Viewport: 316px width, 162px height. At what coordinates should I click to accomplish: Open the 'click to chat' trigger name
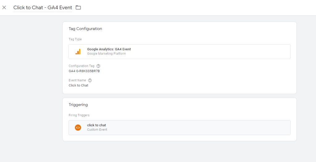click(x=97, y=125)
